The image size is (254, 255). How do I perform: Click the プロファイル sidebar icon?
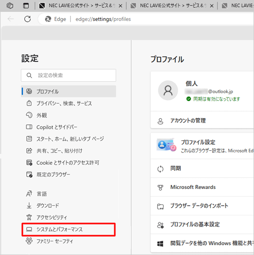point(29,91)
